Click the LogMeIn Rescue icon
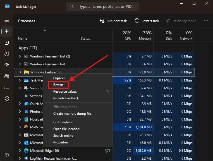 coord(26,158)
